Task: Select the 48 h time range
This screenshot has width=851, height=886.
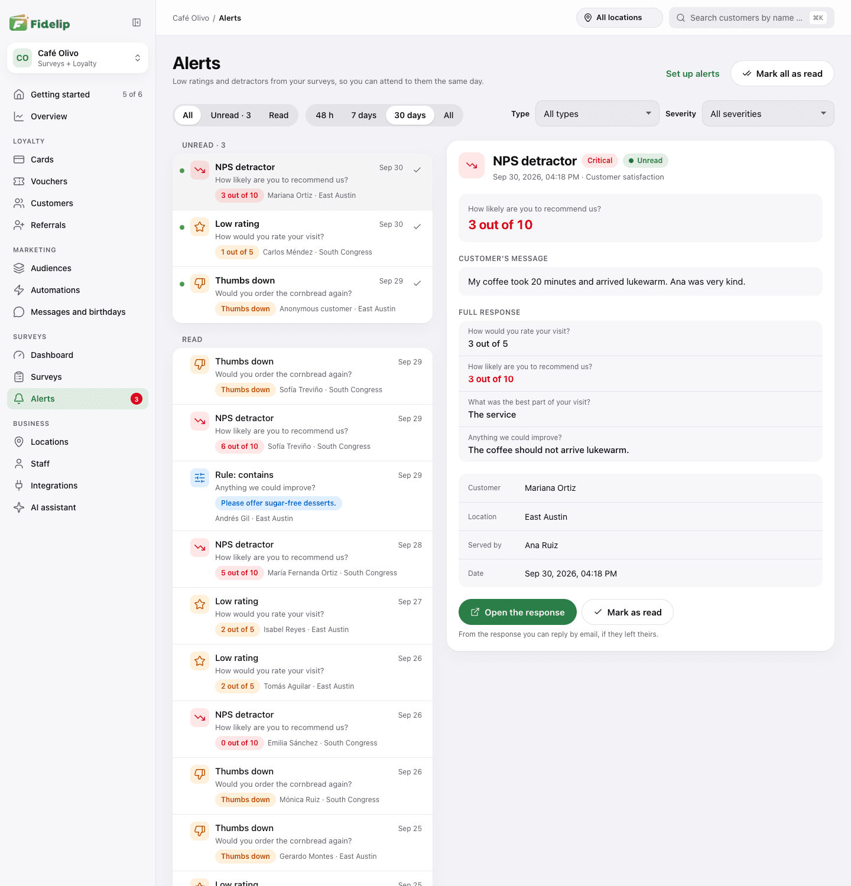Action: (324, 115)
